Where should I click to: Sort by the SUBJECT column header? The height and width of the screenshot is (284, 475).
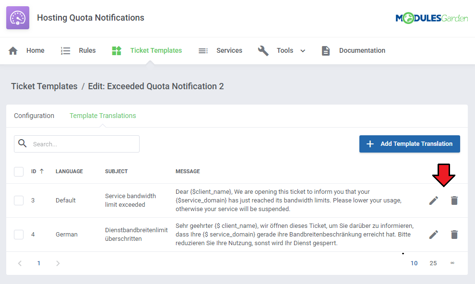pyautogui.click(x=116, y=171)
